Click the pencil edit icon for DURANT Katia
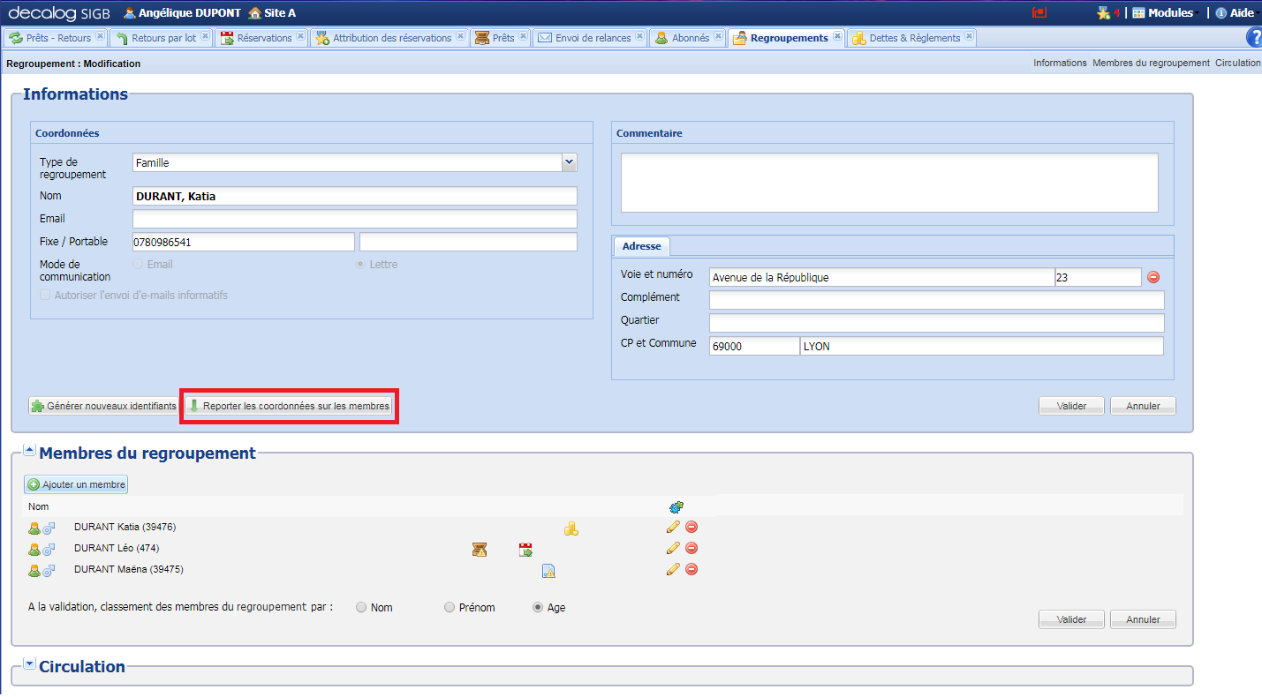 point(673,527)
